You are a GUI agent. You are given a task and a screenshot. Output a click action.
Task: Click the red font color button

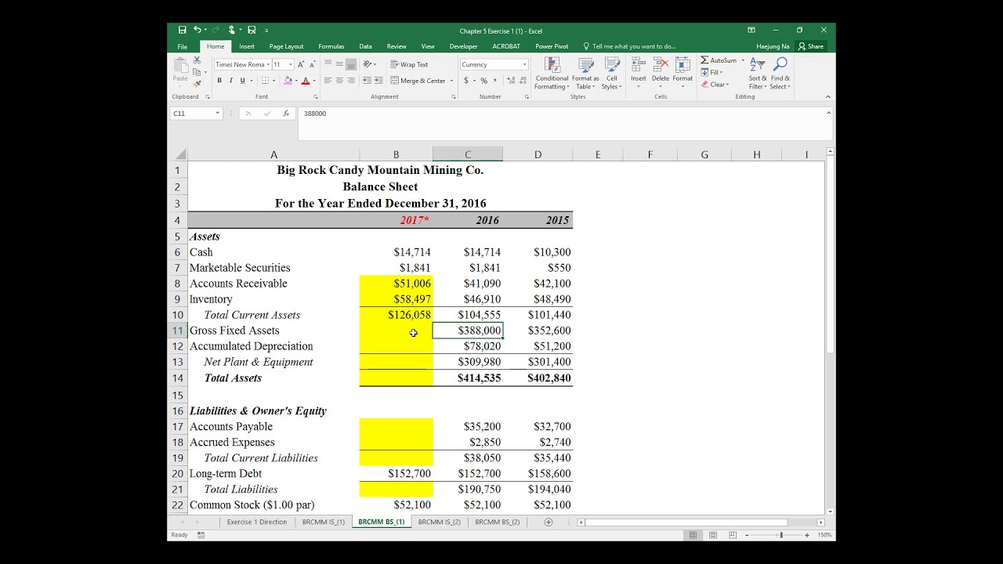pyautogui.click(x=306, y=81)
